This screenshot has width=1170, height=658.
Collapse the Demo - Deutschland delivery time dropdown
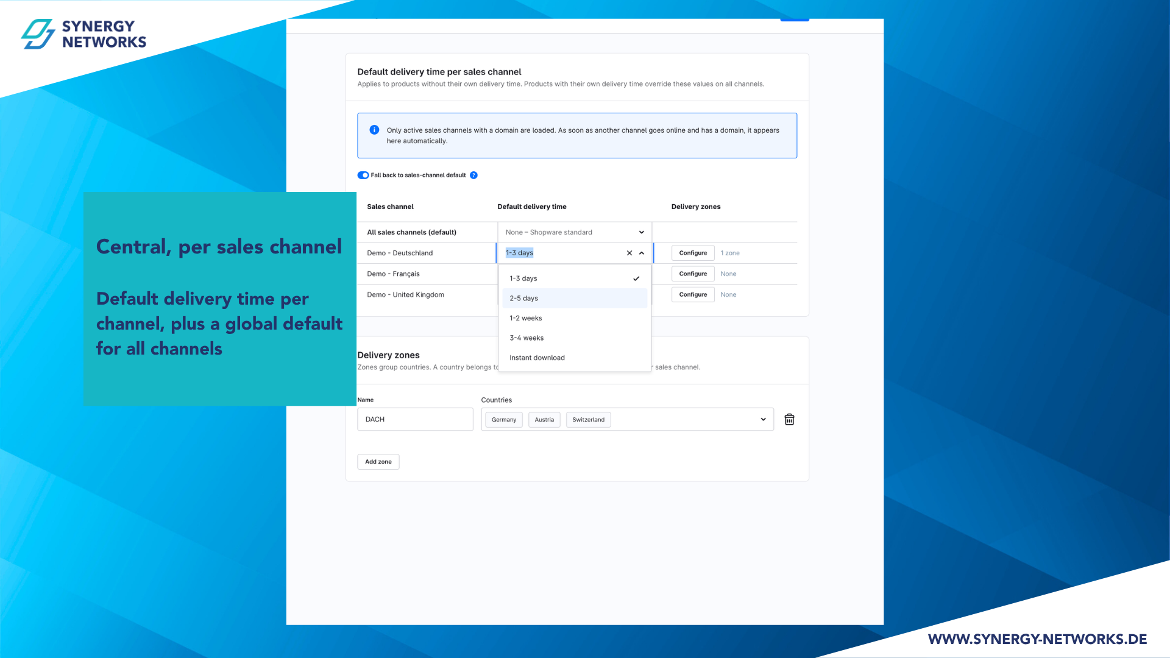(642, 253)
